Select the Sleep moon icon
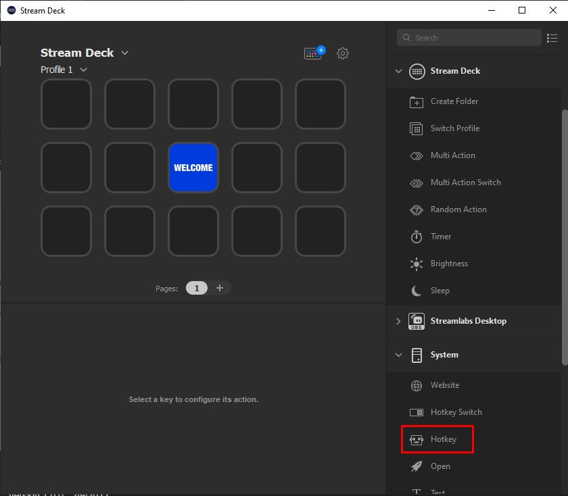 417,291
